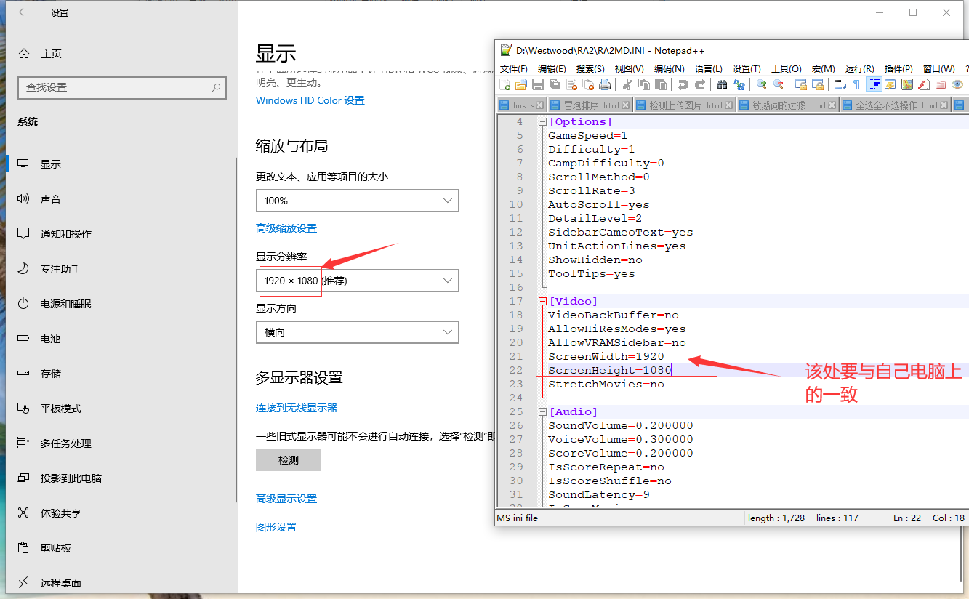Screen dimensions: 969x599
Task: Open the 设置(T) menu in Notepad++
Action: tap(747, 68)
